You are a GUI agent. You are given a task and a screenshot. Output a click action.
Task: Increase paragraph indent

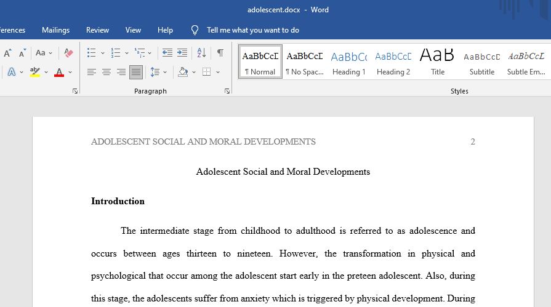click(x=182, y=53)
